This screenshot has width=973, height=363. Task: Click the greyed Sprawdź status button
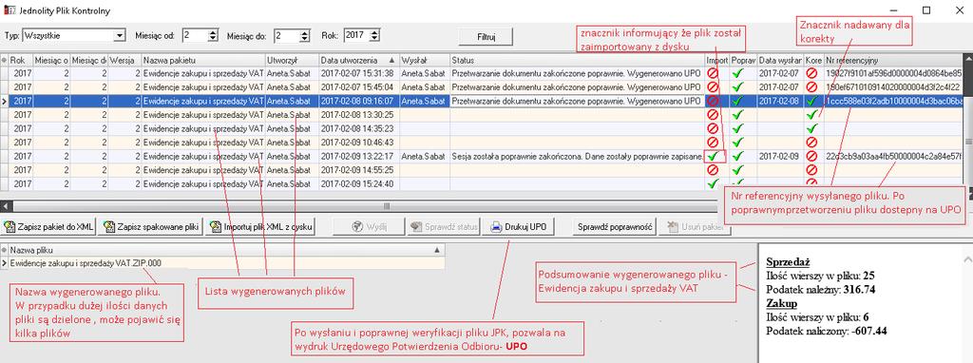click(x=444, y=227)
